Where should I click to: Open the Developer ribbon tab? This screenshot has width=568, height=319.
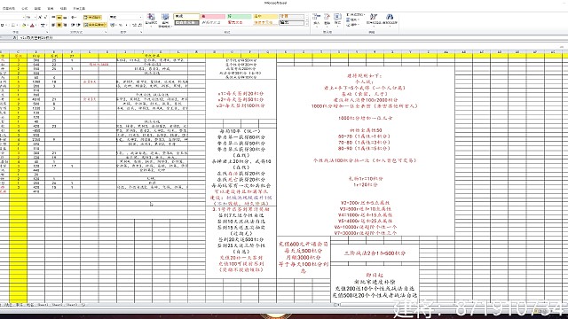coord(79,8)
